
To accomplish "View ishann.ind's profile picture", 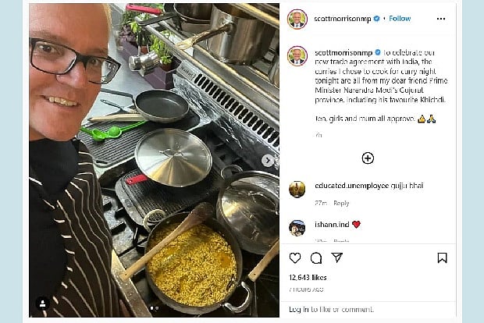I will pyautogui.click(x=297, y=227).
